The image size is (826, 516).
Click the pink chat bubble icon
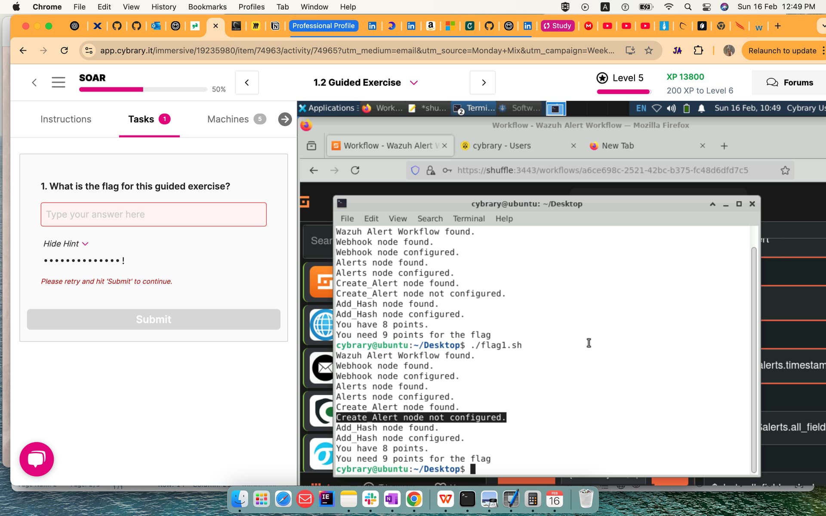pos(37,459)
